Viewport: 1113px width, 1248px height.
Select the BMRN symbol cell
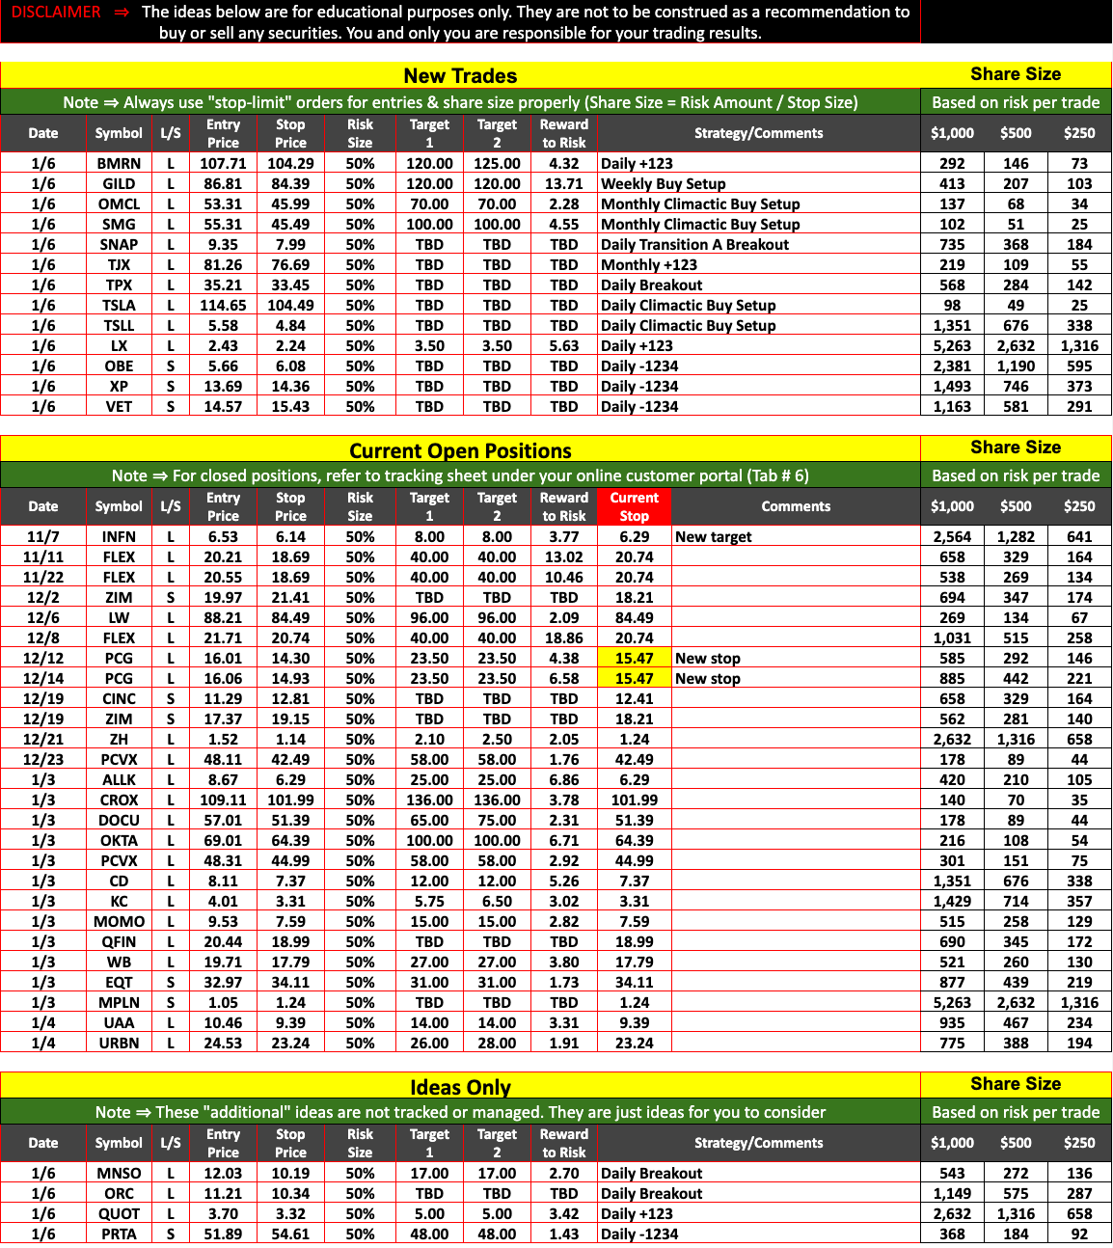[119, 164]
